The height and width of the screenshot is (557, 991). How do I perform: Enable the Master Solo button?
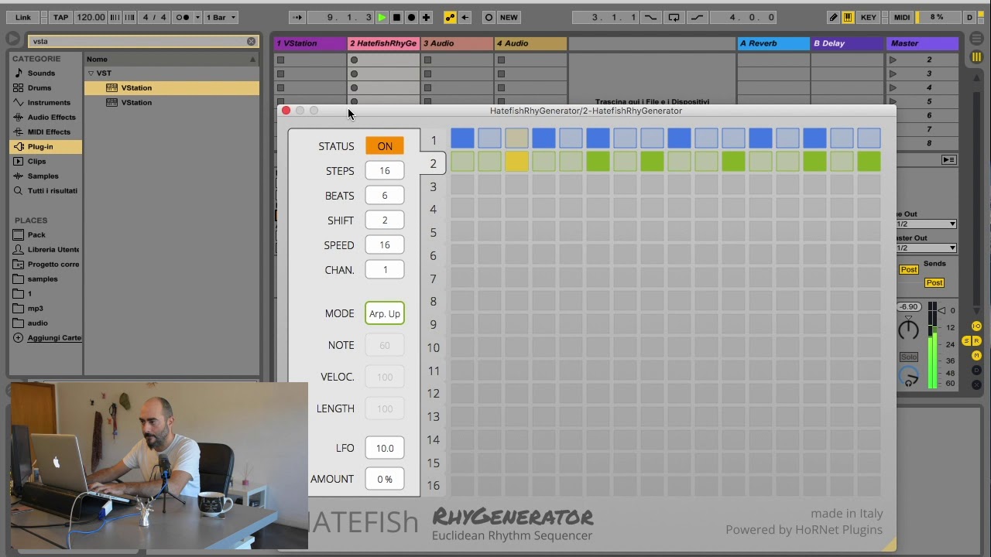coord(908,357)
